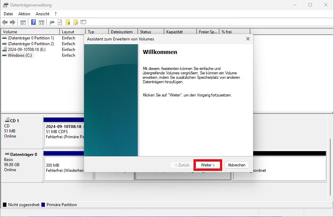Open the Aktion menu
The height and width of the screenshot is (217, 334).
click(x=24, y=14)
